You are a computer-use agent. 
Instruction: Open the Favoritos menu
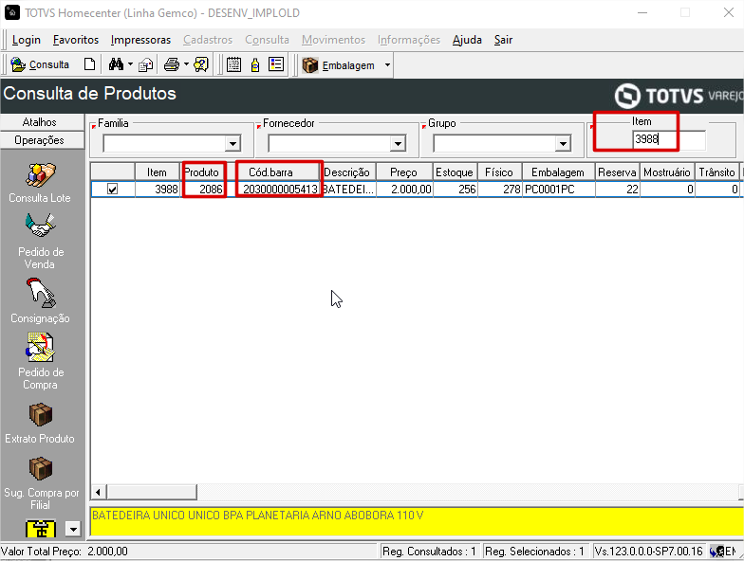(x=76, y=40)
